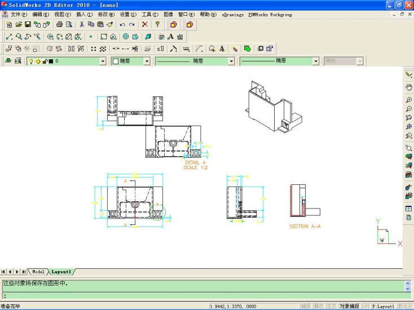Select the Text tool letter A
The image size is (414, 310).
click(x=170, y=37)
